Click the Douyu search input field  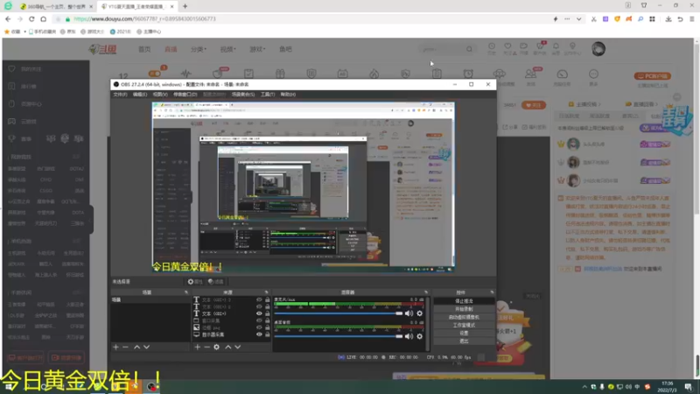click(442, 49)
